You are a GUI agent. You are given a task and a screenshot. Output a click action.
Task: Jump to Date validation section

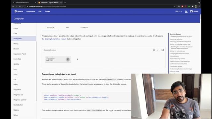click(175, 56)
